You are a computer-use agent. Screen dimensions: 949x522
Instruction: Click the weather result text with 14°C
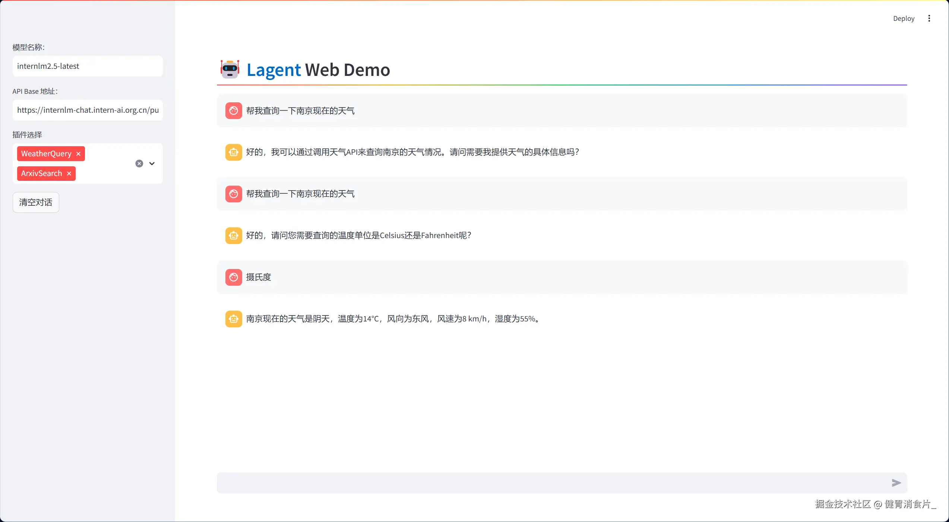(393, 319)
